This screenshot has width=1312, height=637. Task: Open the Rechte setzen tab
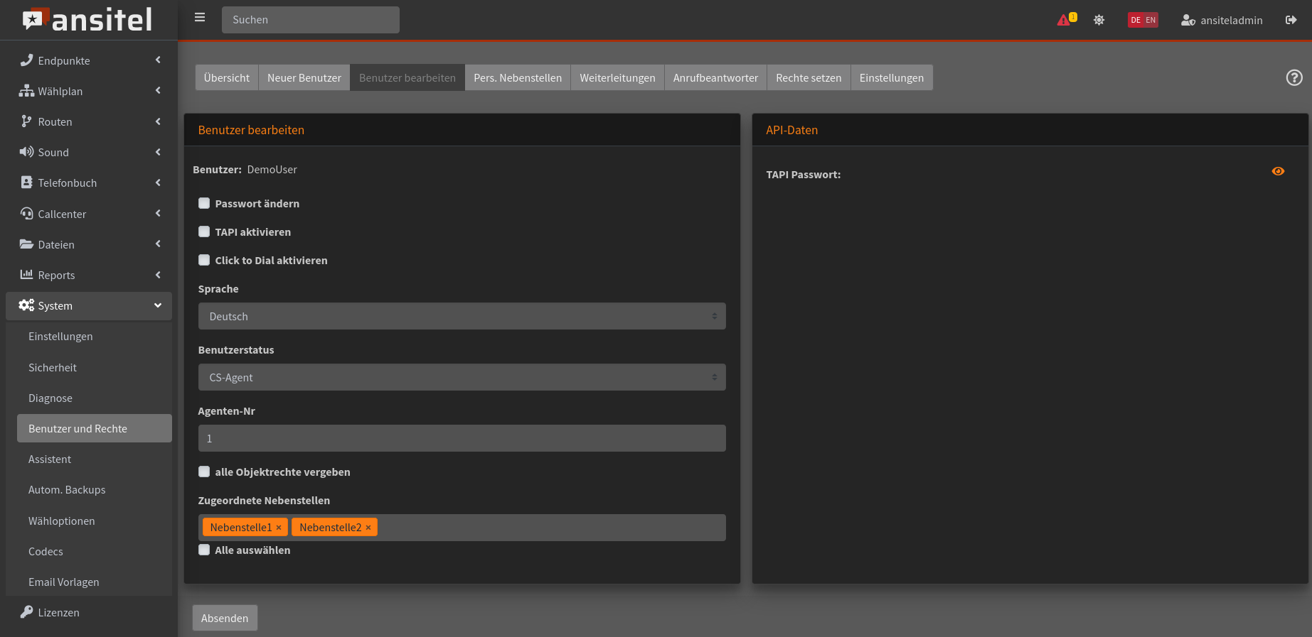point(809,78)
